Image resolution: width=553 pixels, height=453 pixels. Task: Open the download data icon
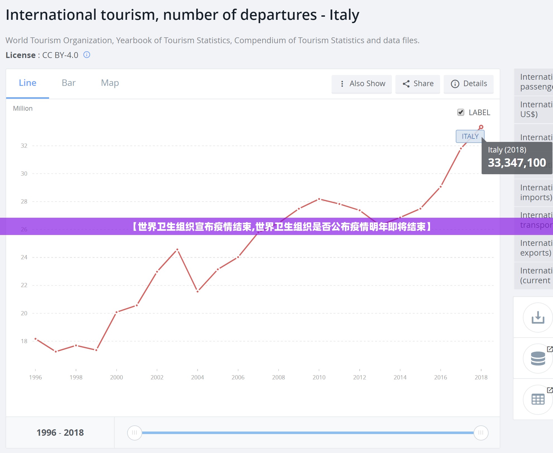click(x=538, y=318)
